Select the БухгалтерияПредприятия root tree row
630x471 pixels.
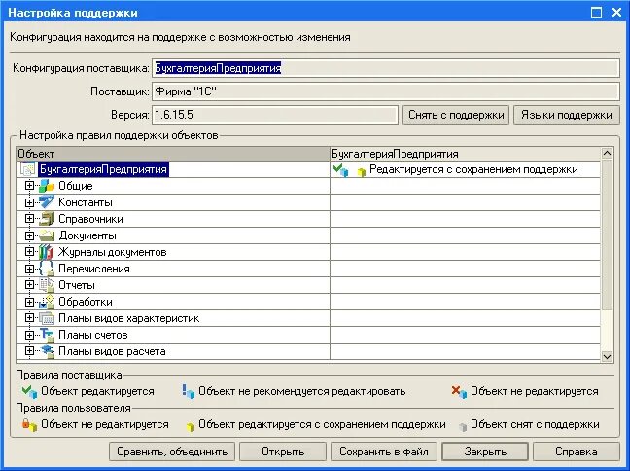(103, 169)
